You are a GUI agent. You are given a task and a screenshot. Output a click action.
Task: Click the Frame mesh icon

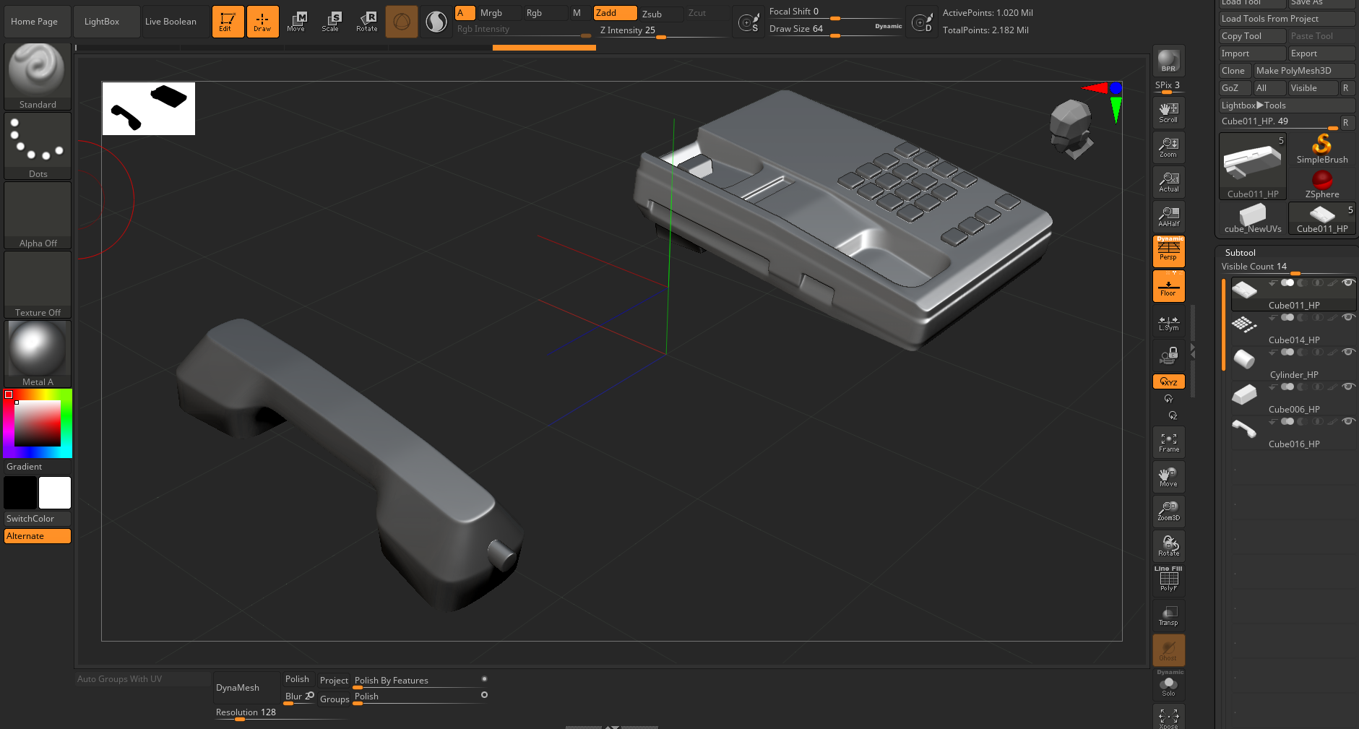coord(1168,442)
